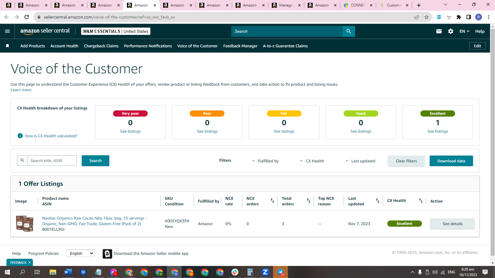The width and height of the screenshot is (495, 278).
Task: Expand the EN language dropdown
Action: [x=464, y=31]
